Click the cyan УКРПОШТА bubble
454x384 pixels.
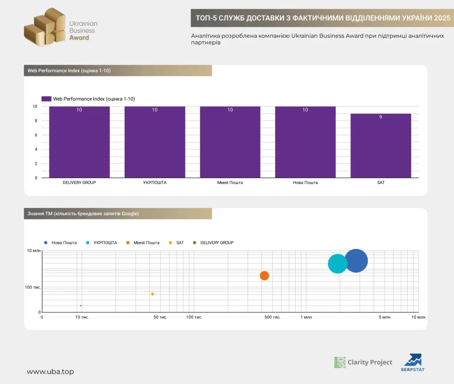click(337, 263)
